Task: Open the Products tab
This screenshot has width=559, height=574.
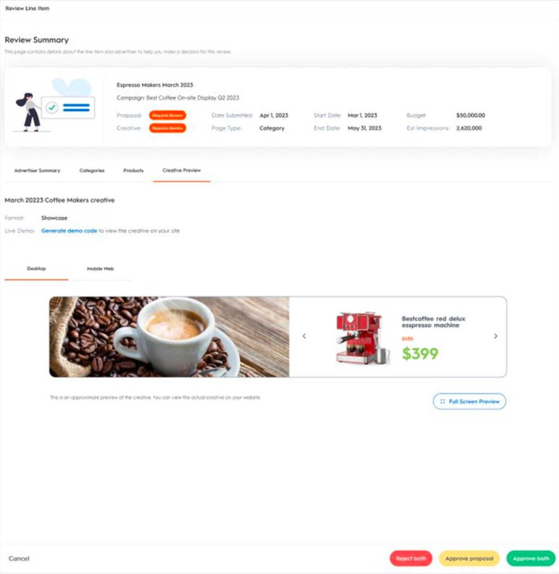Action: coord(134,170)
